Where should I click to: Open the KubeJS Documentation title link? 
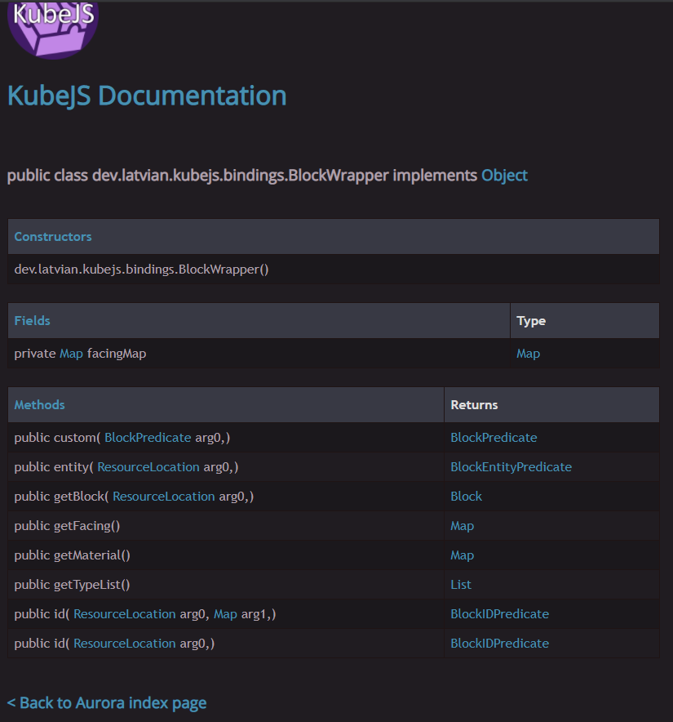147,96
